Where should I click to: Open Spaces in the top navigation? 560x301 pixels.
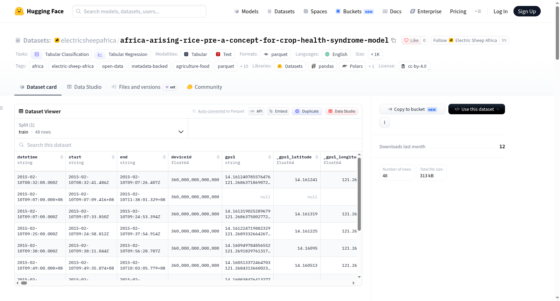point(315,11)
